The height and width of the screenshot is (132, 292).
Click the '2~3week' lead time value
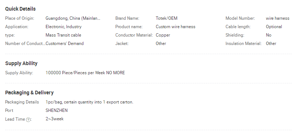coord(54,118)
